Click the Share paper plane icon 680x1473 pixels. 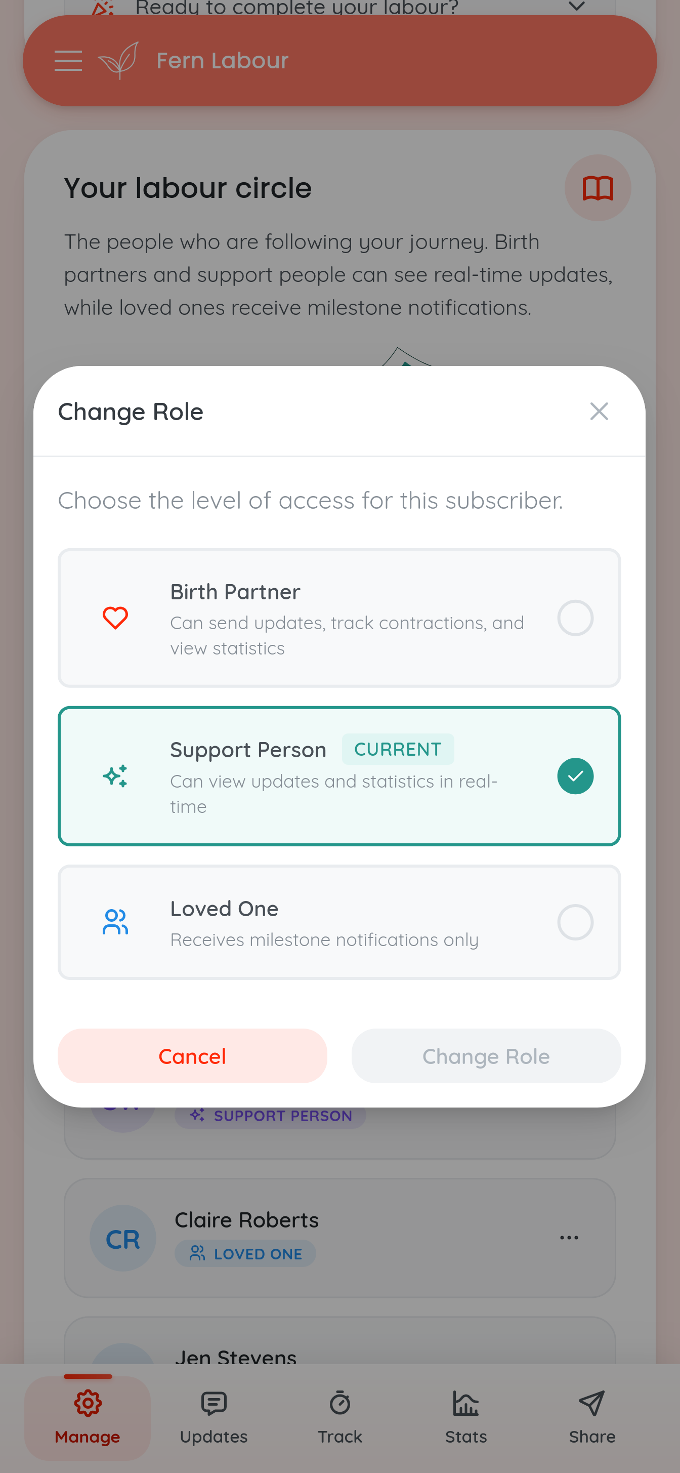point(592,1402)
